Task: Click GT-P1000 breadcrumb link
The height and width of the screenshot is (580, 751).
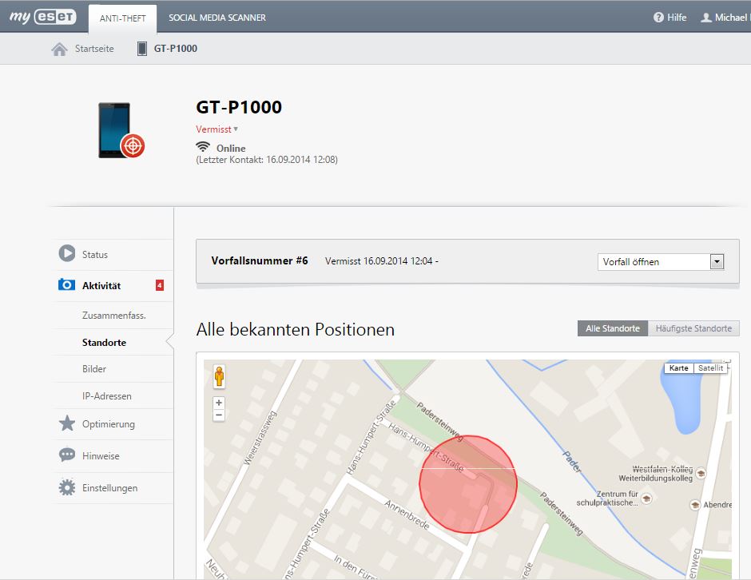Action: point(175,49)
